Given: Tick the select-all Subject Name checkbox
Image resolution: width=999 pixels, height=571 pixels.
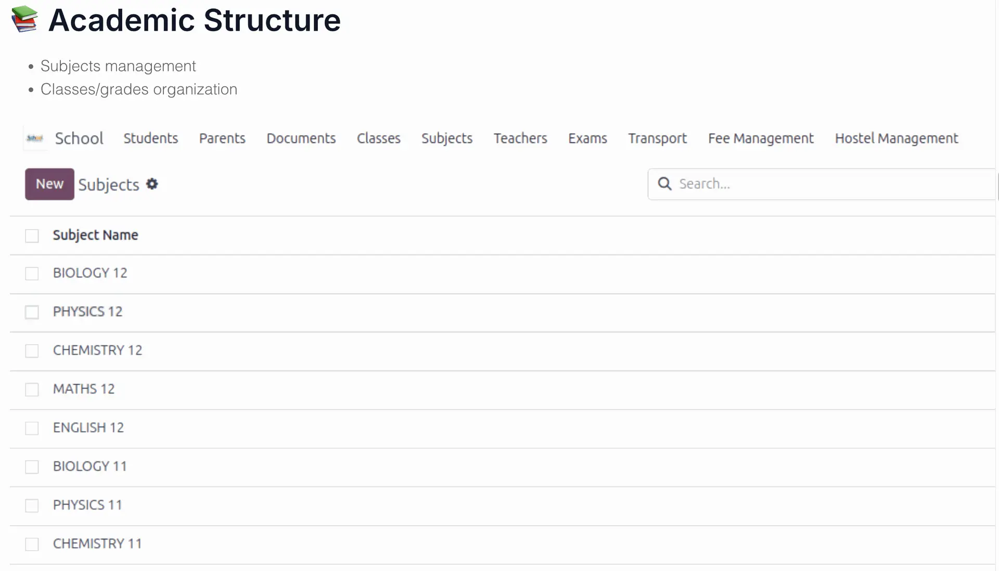Looking at the screenshot, I should click(32, 236).
